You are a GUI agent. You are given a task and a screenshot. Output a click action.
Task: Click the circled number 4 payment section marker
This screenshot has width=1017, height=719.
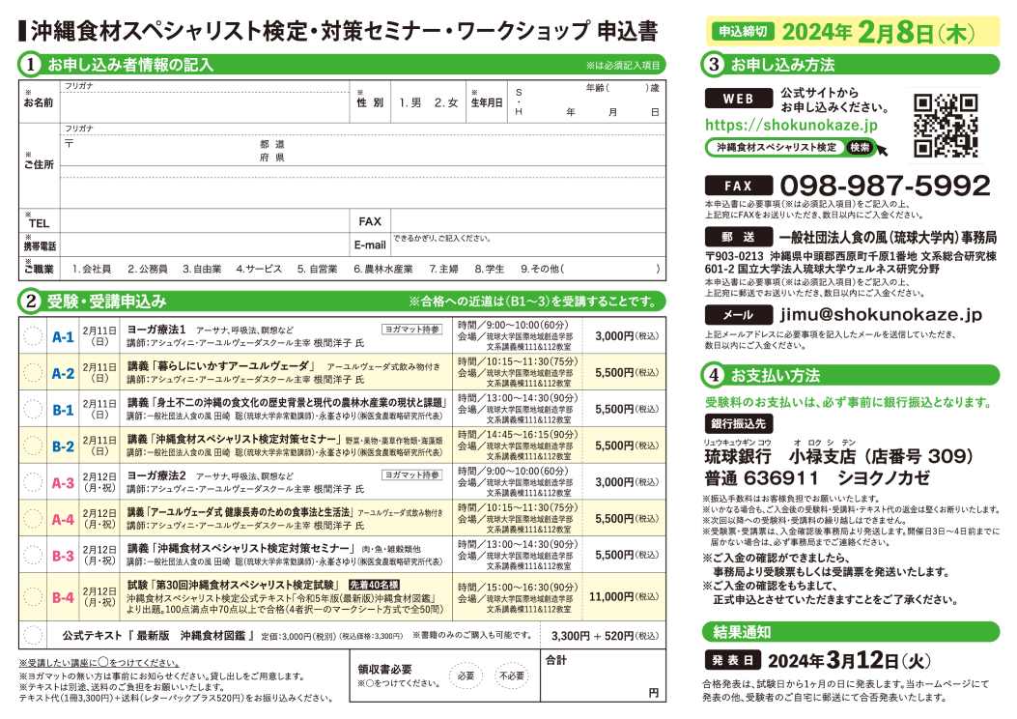pos(713,375)
